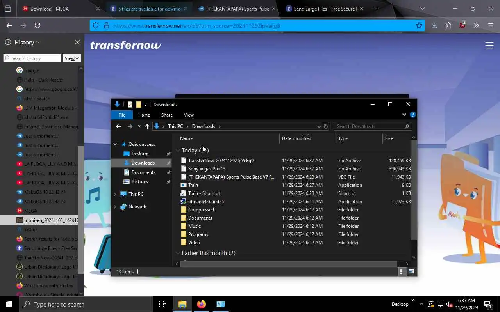500x312 pixels.
Task: Open Firefox from the taskbar
Action: 202,304
